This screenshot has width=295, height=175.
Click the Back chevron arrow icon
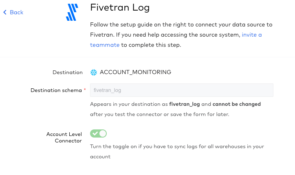point(5,12)
